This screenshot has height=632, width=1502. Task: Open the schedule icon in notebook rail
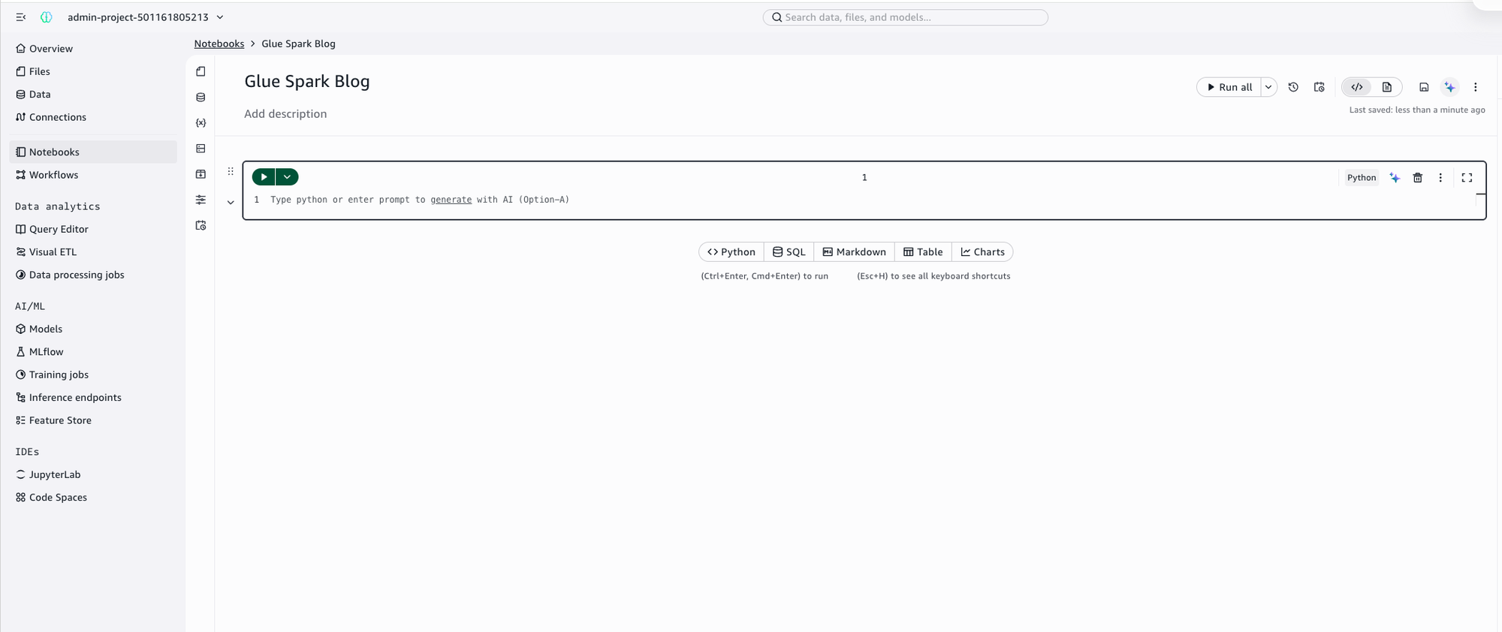tap(201, 225)
